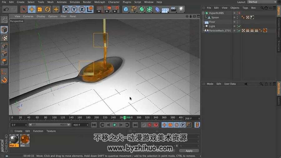281x158 pixels.
Task: Open the Character menu
Action: click(114, 2)
